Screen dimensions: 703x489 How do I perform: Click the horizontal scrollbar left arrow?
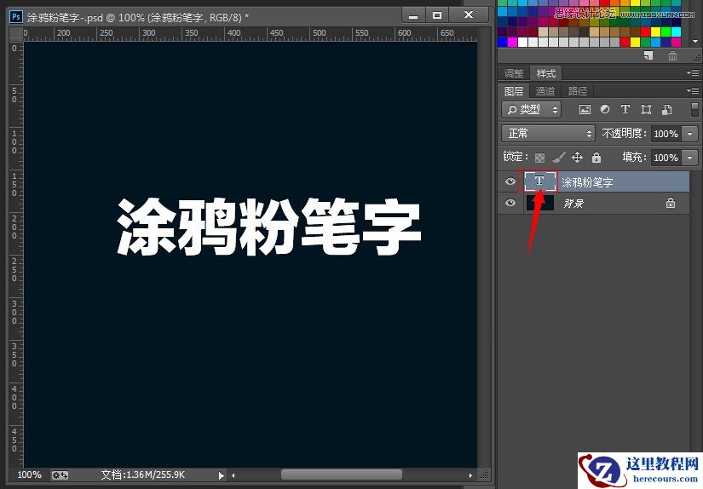[233, 475]
